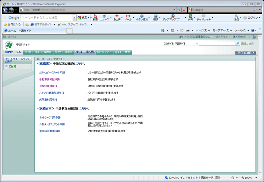The height and width of the screenshot is (182, 264).
Task: Open the ごみ箱 recycle bin
Action: tap(12, 66)
